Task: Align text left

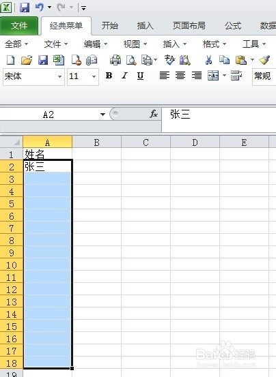Action: click(x=165, y=76)
